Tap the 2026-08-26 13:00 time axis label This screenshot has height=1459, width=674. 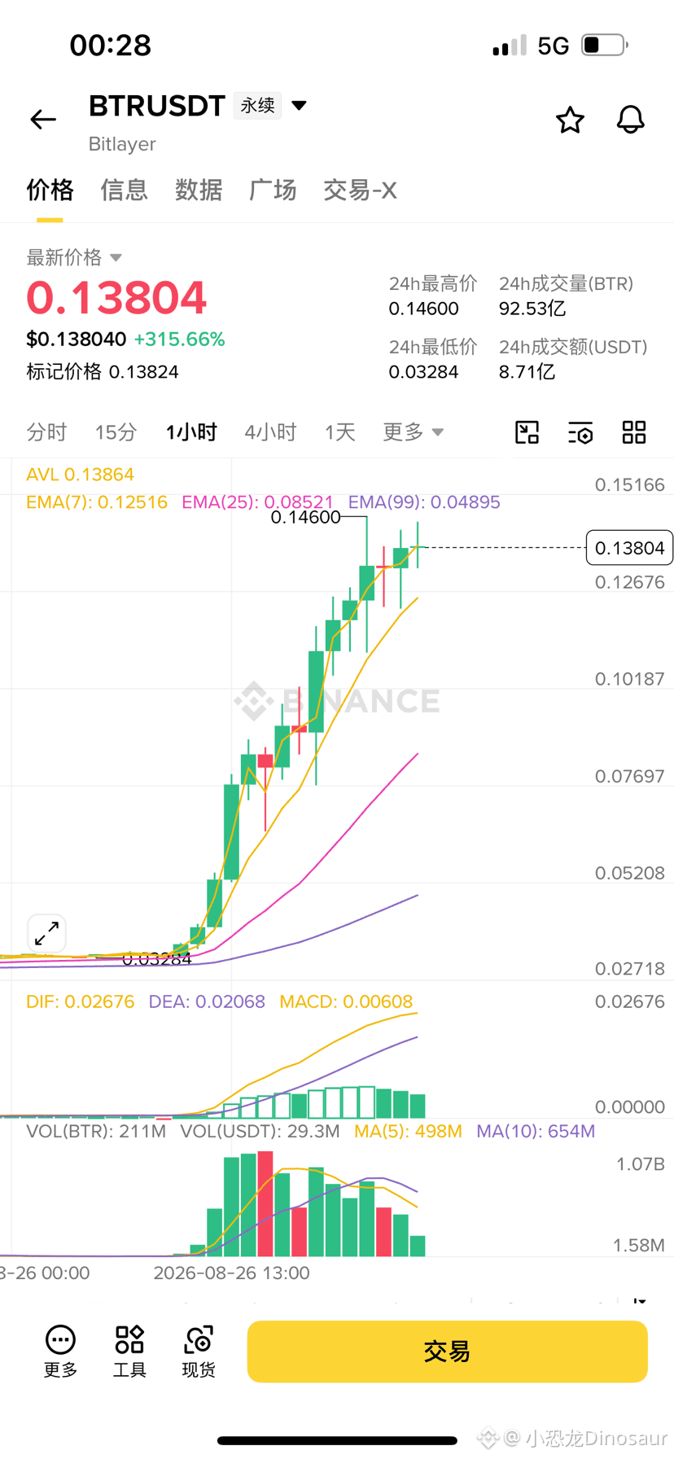coord(231,1273)
